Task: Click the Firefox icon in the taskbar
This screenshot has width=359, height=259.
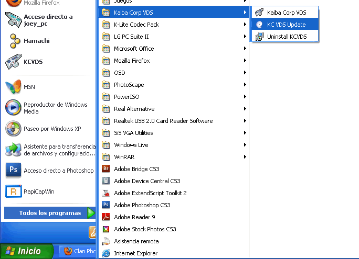Action: click(68, 251)
